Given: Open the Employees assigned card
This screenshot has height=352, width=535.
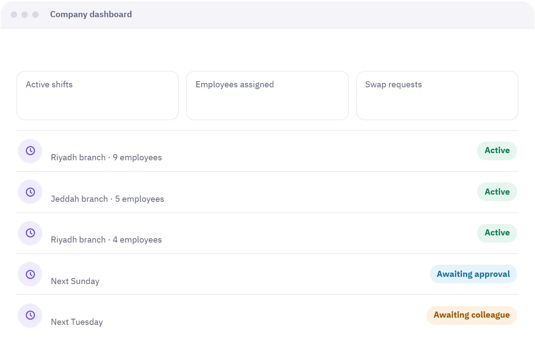Looking at the screenshot, I should 267,96.
